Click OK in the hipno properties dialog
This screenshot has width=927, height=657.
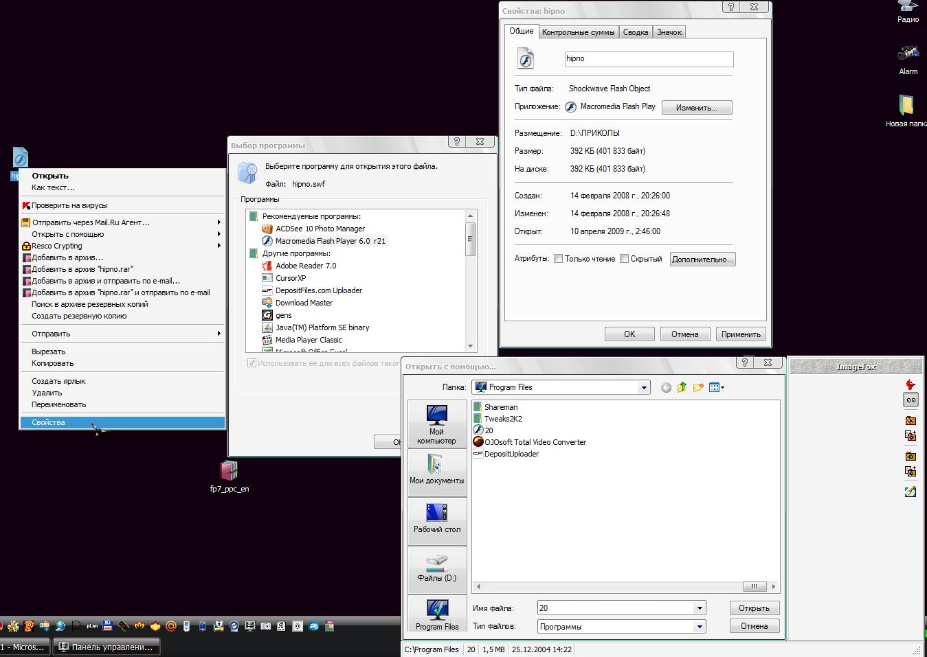[629, 334]
